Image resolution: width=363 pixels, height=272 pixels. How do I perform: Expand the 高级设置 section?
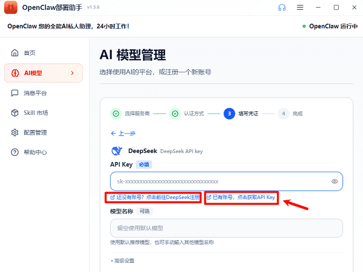tap(123, 261)
